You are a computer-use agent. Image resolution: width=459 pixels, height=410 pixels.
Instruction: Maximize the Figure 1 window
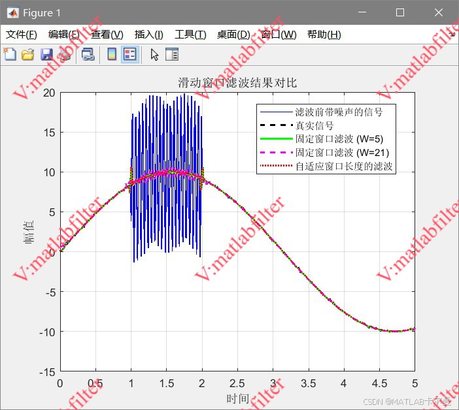400,12
